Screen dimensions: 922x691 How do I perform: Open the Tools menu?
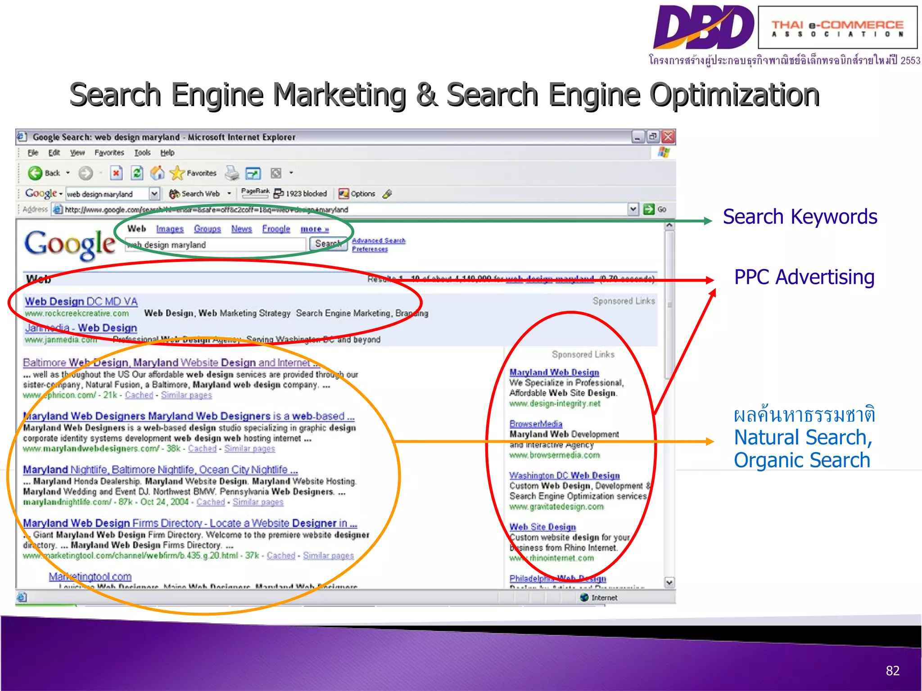[142, 153]
